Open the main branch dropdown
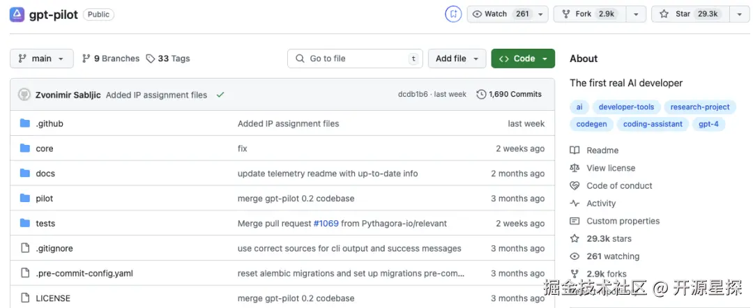Screen dimensions: 753x308 point(41,59)
